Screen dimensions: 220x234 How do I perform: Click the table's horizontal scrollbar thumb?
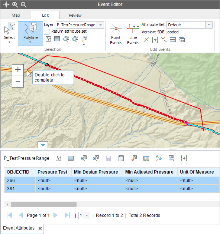pyautogui.click(x=43, y=204)
